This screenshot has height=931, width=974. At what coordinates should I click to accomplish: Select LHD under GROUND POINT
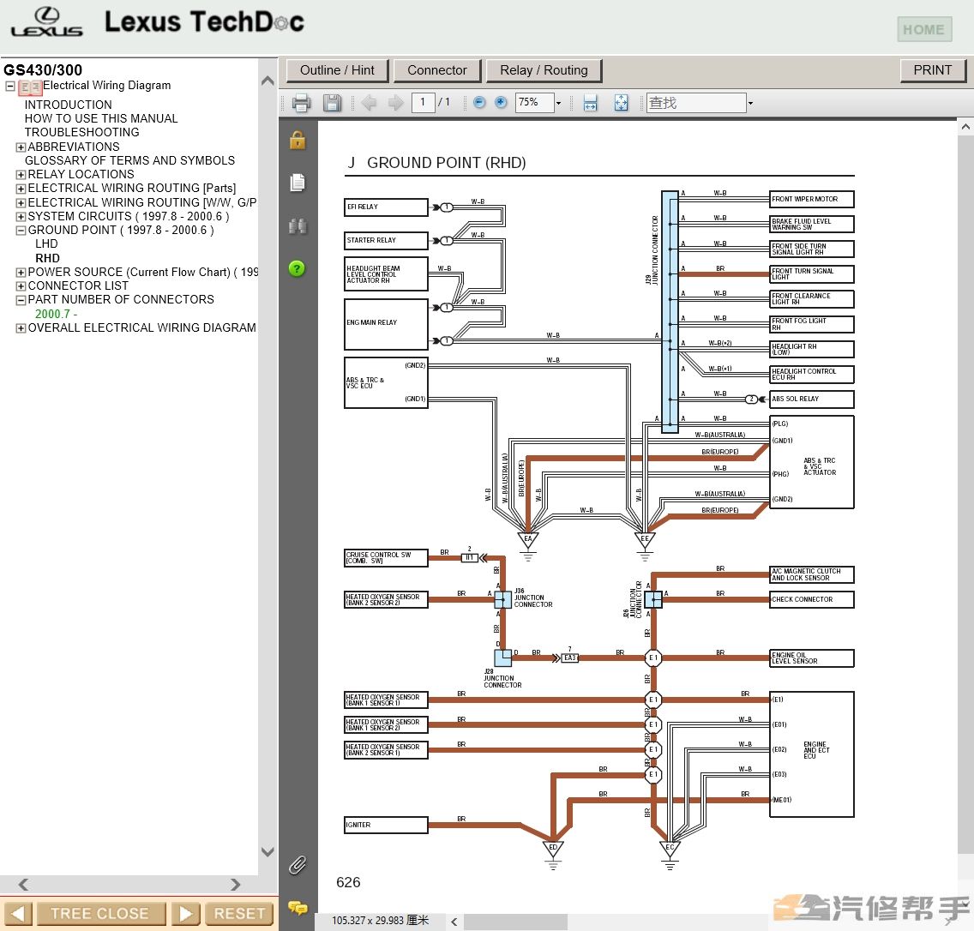(46, 244)
